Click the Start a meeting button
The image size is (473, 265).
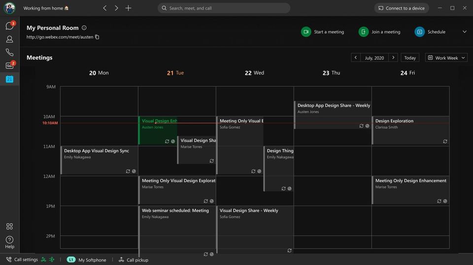[322, 32]
